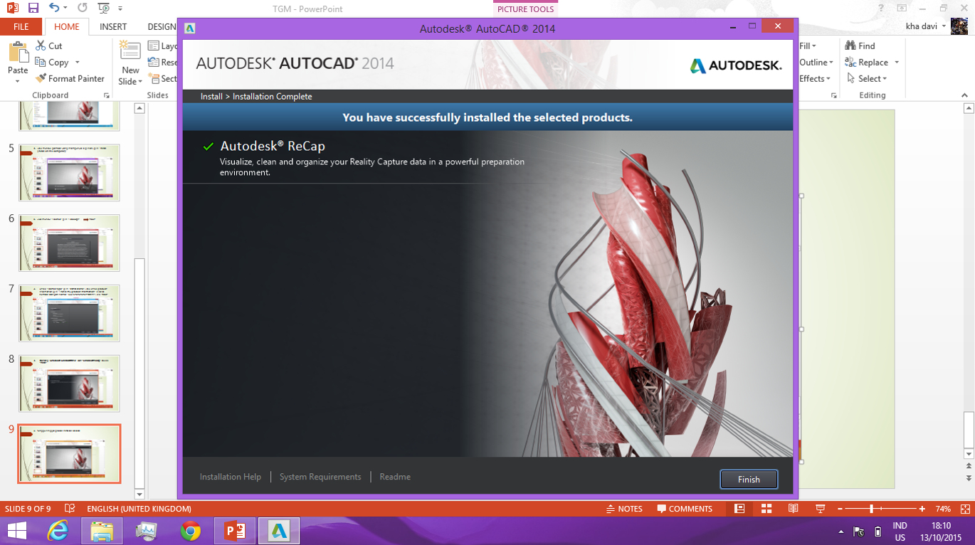Open the Installation Help link

[x=230, y=477]
